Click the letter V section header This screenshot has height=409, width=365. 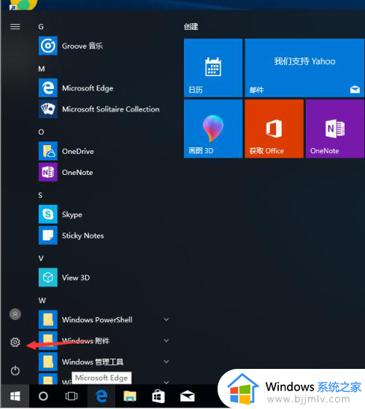tap(41, 258)
